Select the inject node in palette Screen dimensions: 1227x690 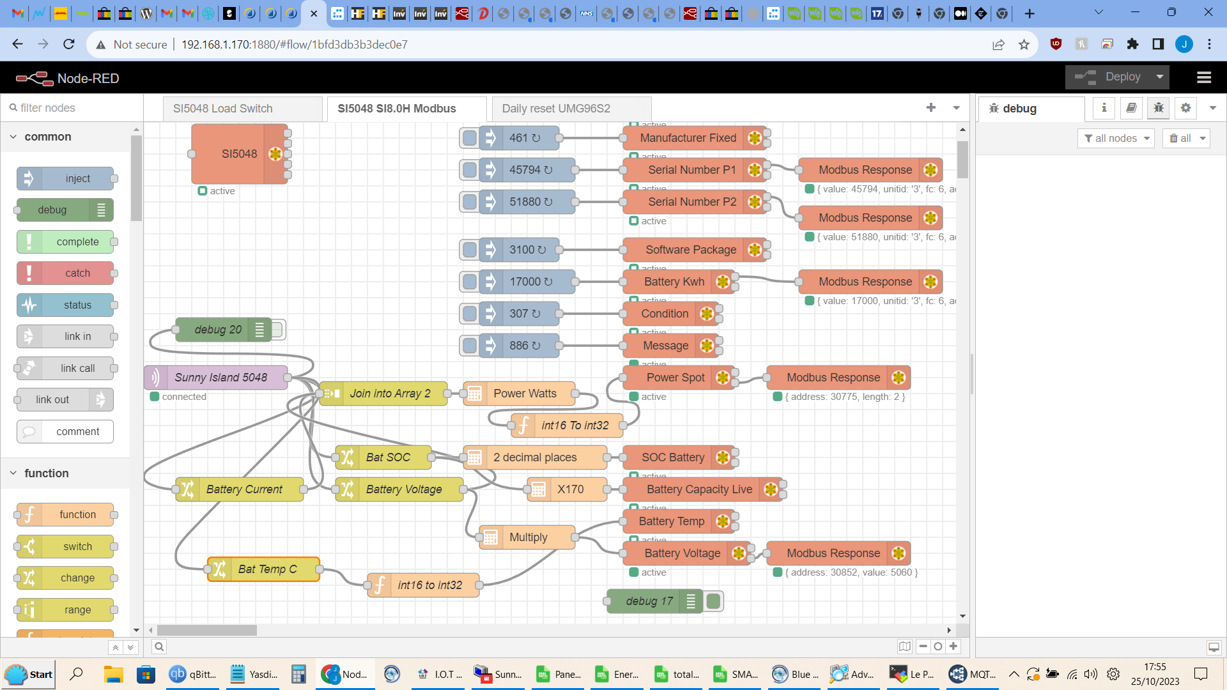(65, 179)
